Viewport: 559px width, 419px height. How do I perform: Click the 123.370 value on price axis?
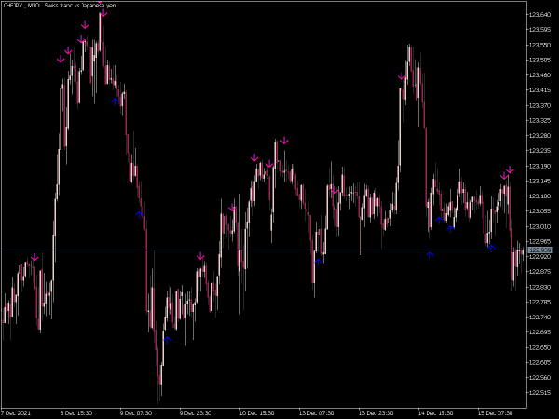539,105
